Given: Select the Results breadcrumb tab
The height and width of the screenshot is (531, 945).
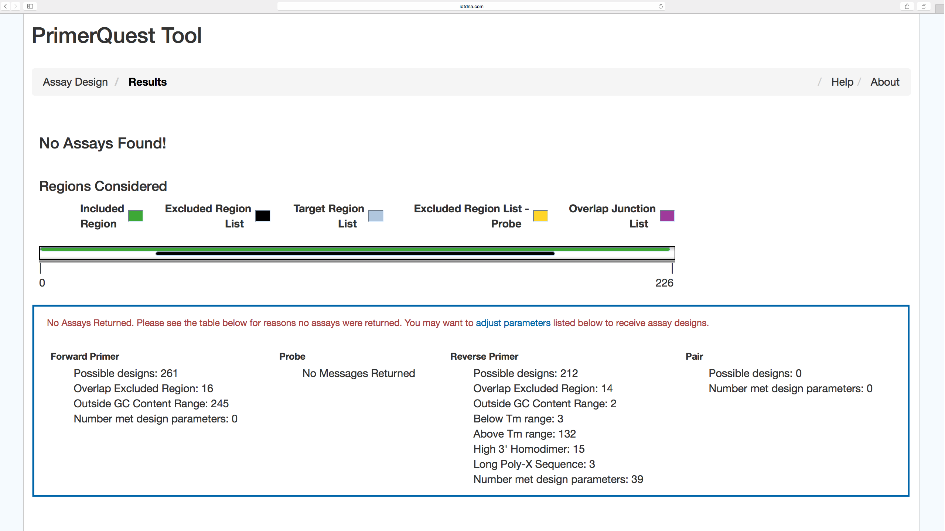Looking at the screenshot, I should 147,82.
